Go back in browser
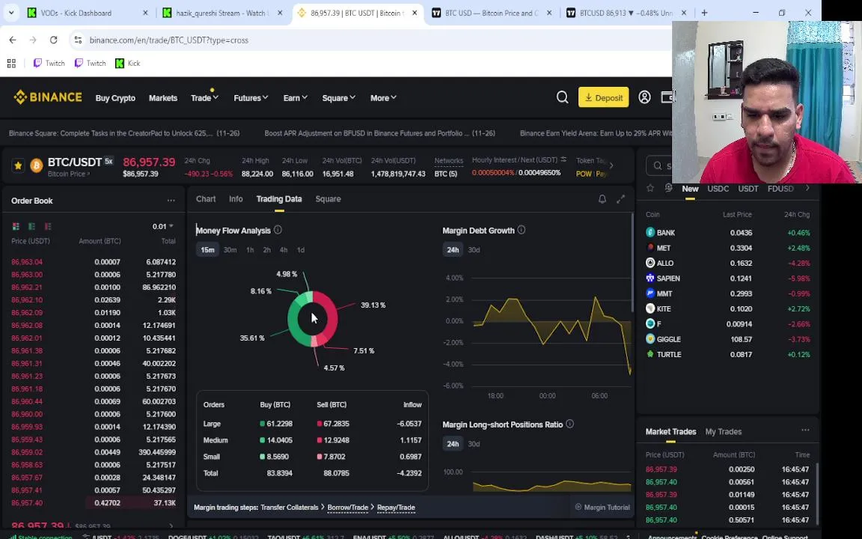Image resolution: width=862 pixels, height=539 pixels. point(13,40)
